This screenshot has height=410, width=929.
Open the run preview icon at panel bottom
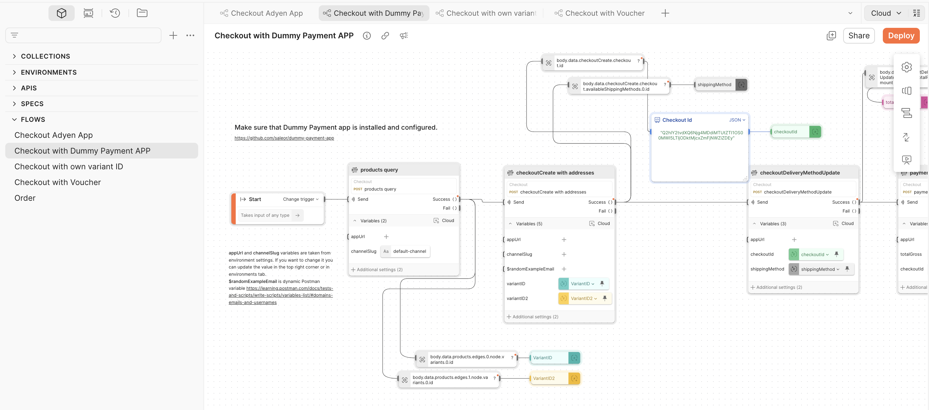click(907, 160)
